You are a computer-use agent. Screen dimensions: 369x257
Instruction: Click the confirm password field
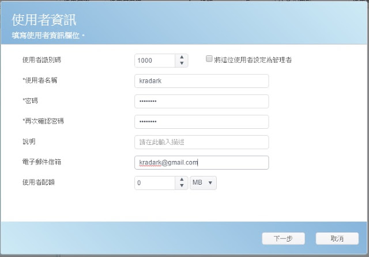[201, 122]
